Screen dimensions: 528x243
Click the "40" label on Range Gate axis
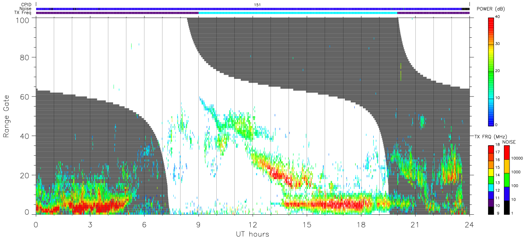(x=25, y=136)
